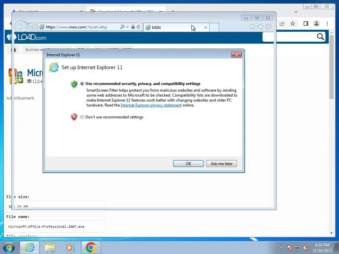Open IE Favorites star icon

(x=260, y=26)
